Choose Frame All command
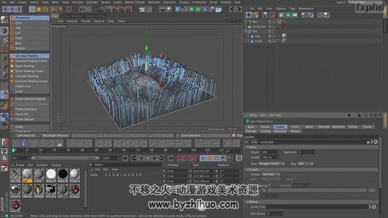This screenshot has height=218, width=388. tap(29, 114)
